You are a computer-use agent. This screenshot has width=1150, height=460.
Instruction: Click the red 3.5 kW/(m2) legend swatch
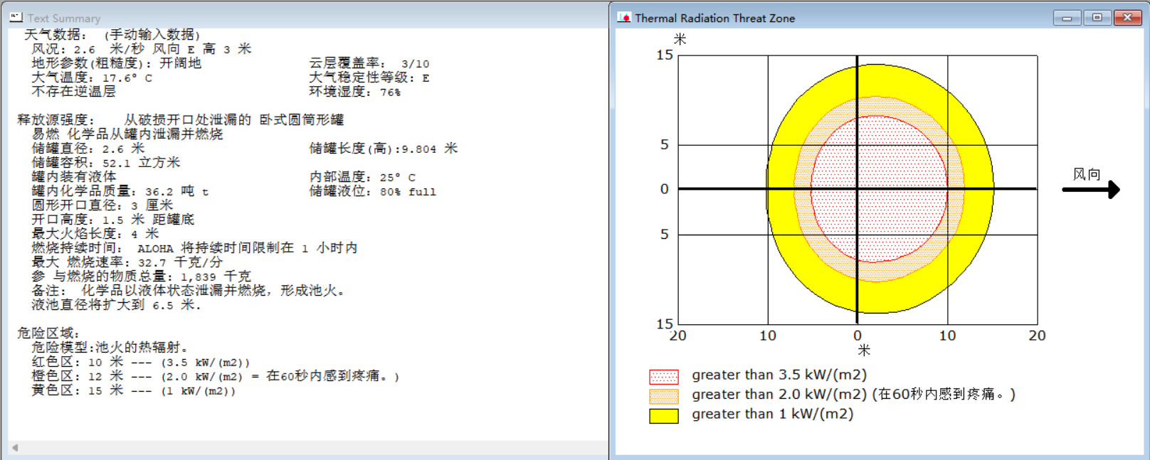click(664, 376)
